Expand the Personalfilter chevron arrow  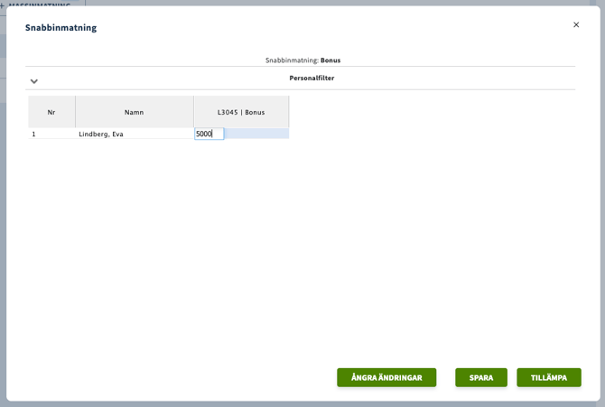[34, 81]
